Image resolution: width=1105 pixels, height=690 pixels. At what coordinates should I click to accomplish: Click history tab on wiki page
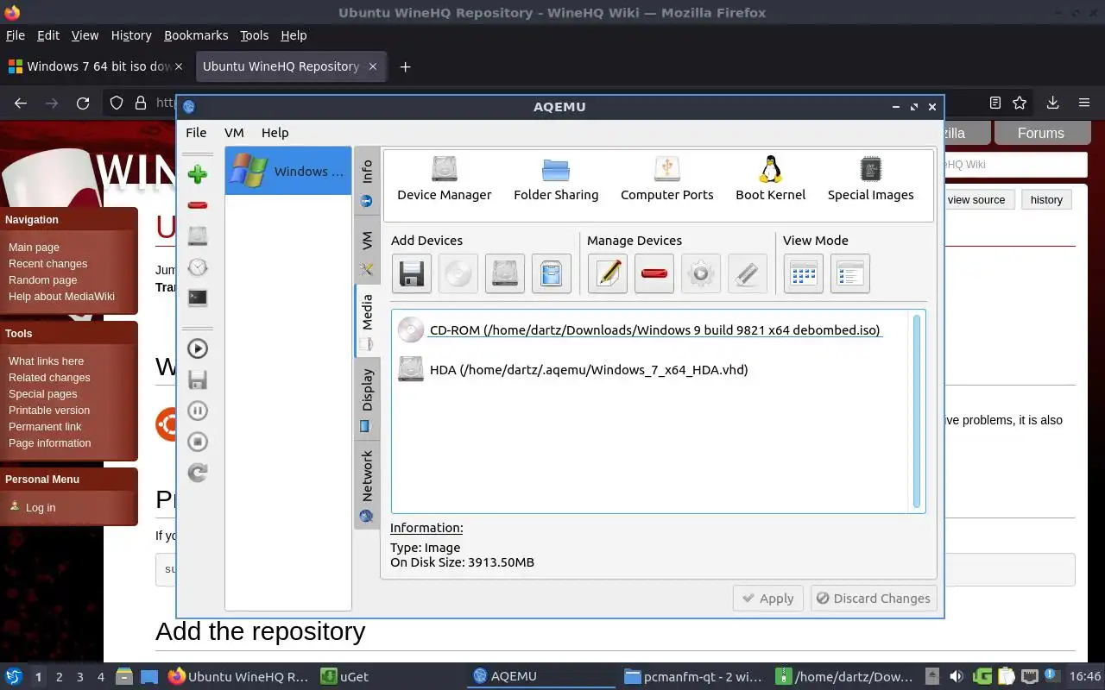1046,199
